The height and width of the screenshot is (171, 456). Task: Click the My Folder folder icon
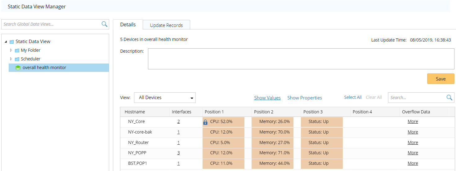click(17, 50)
